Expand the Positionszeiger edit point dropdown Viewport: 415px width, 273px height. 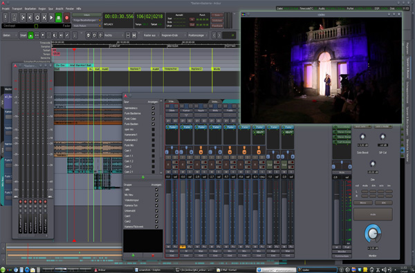198,35
